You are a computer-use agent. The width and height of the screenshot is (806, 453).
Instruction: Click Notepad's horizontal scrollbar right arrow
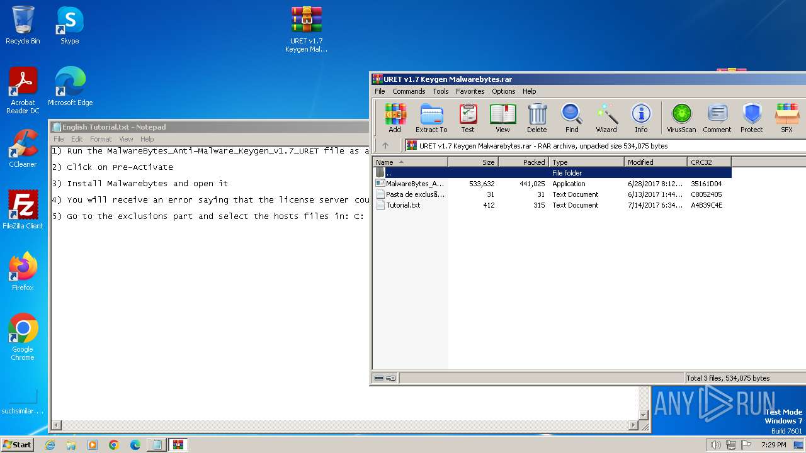pyautogui.click(x=633, y=426)
